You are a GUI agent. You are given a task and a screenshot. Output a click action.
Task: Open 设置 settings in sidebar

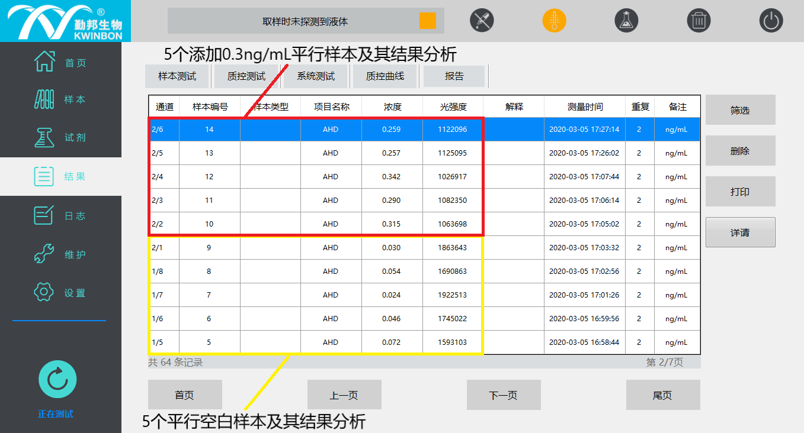[60, 293]
